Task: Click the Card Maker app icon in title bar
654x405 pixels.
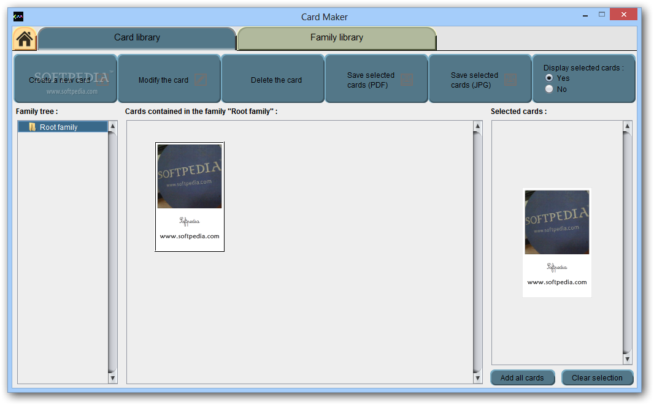Action: pos(18,17)
